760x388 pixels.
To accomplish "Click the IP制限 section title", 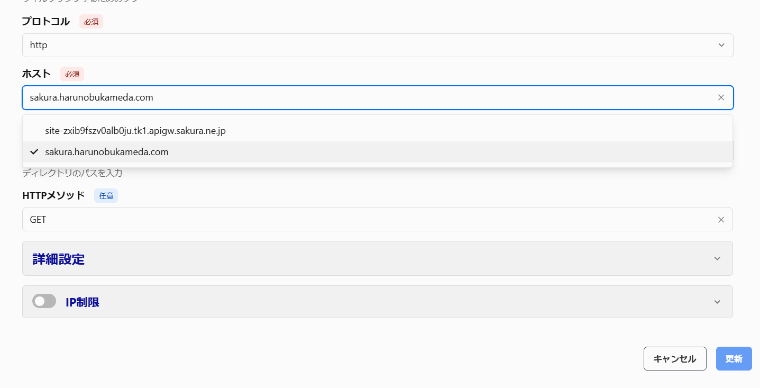I will (83, 302).
